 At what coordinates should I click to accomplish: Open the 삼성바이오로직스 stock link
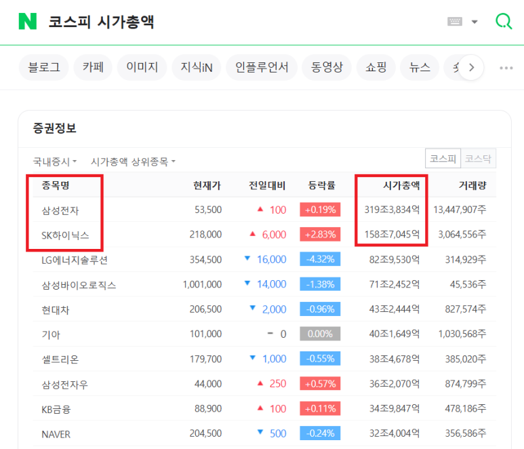tap(79, 285)
